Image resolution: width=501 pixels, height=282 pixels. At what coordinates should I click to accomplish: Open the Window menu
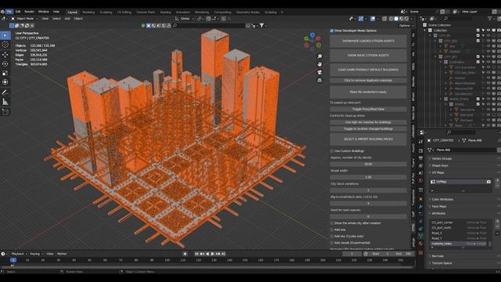[44, 12]
